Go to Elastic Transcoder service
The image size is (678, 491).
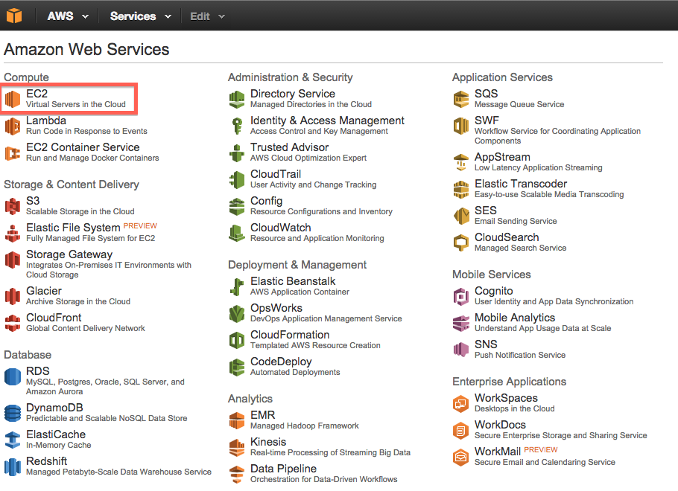[521, 184]
